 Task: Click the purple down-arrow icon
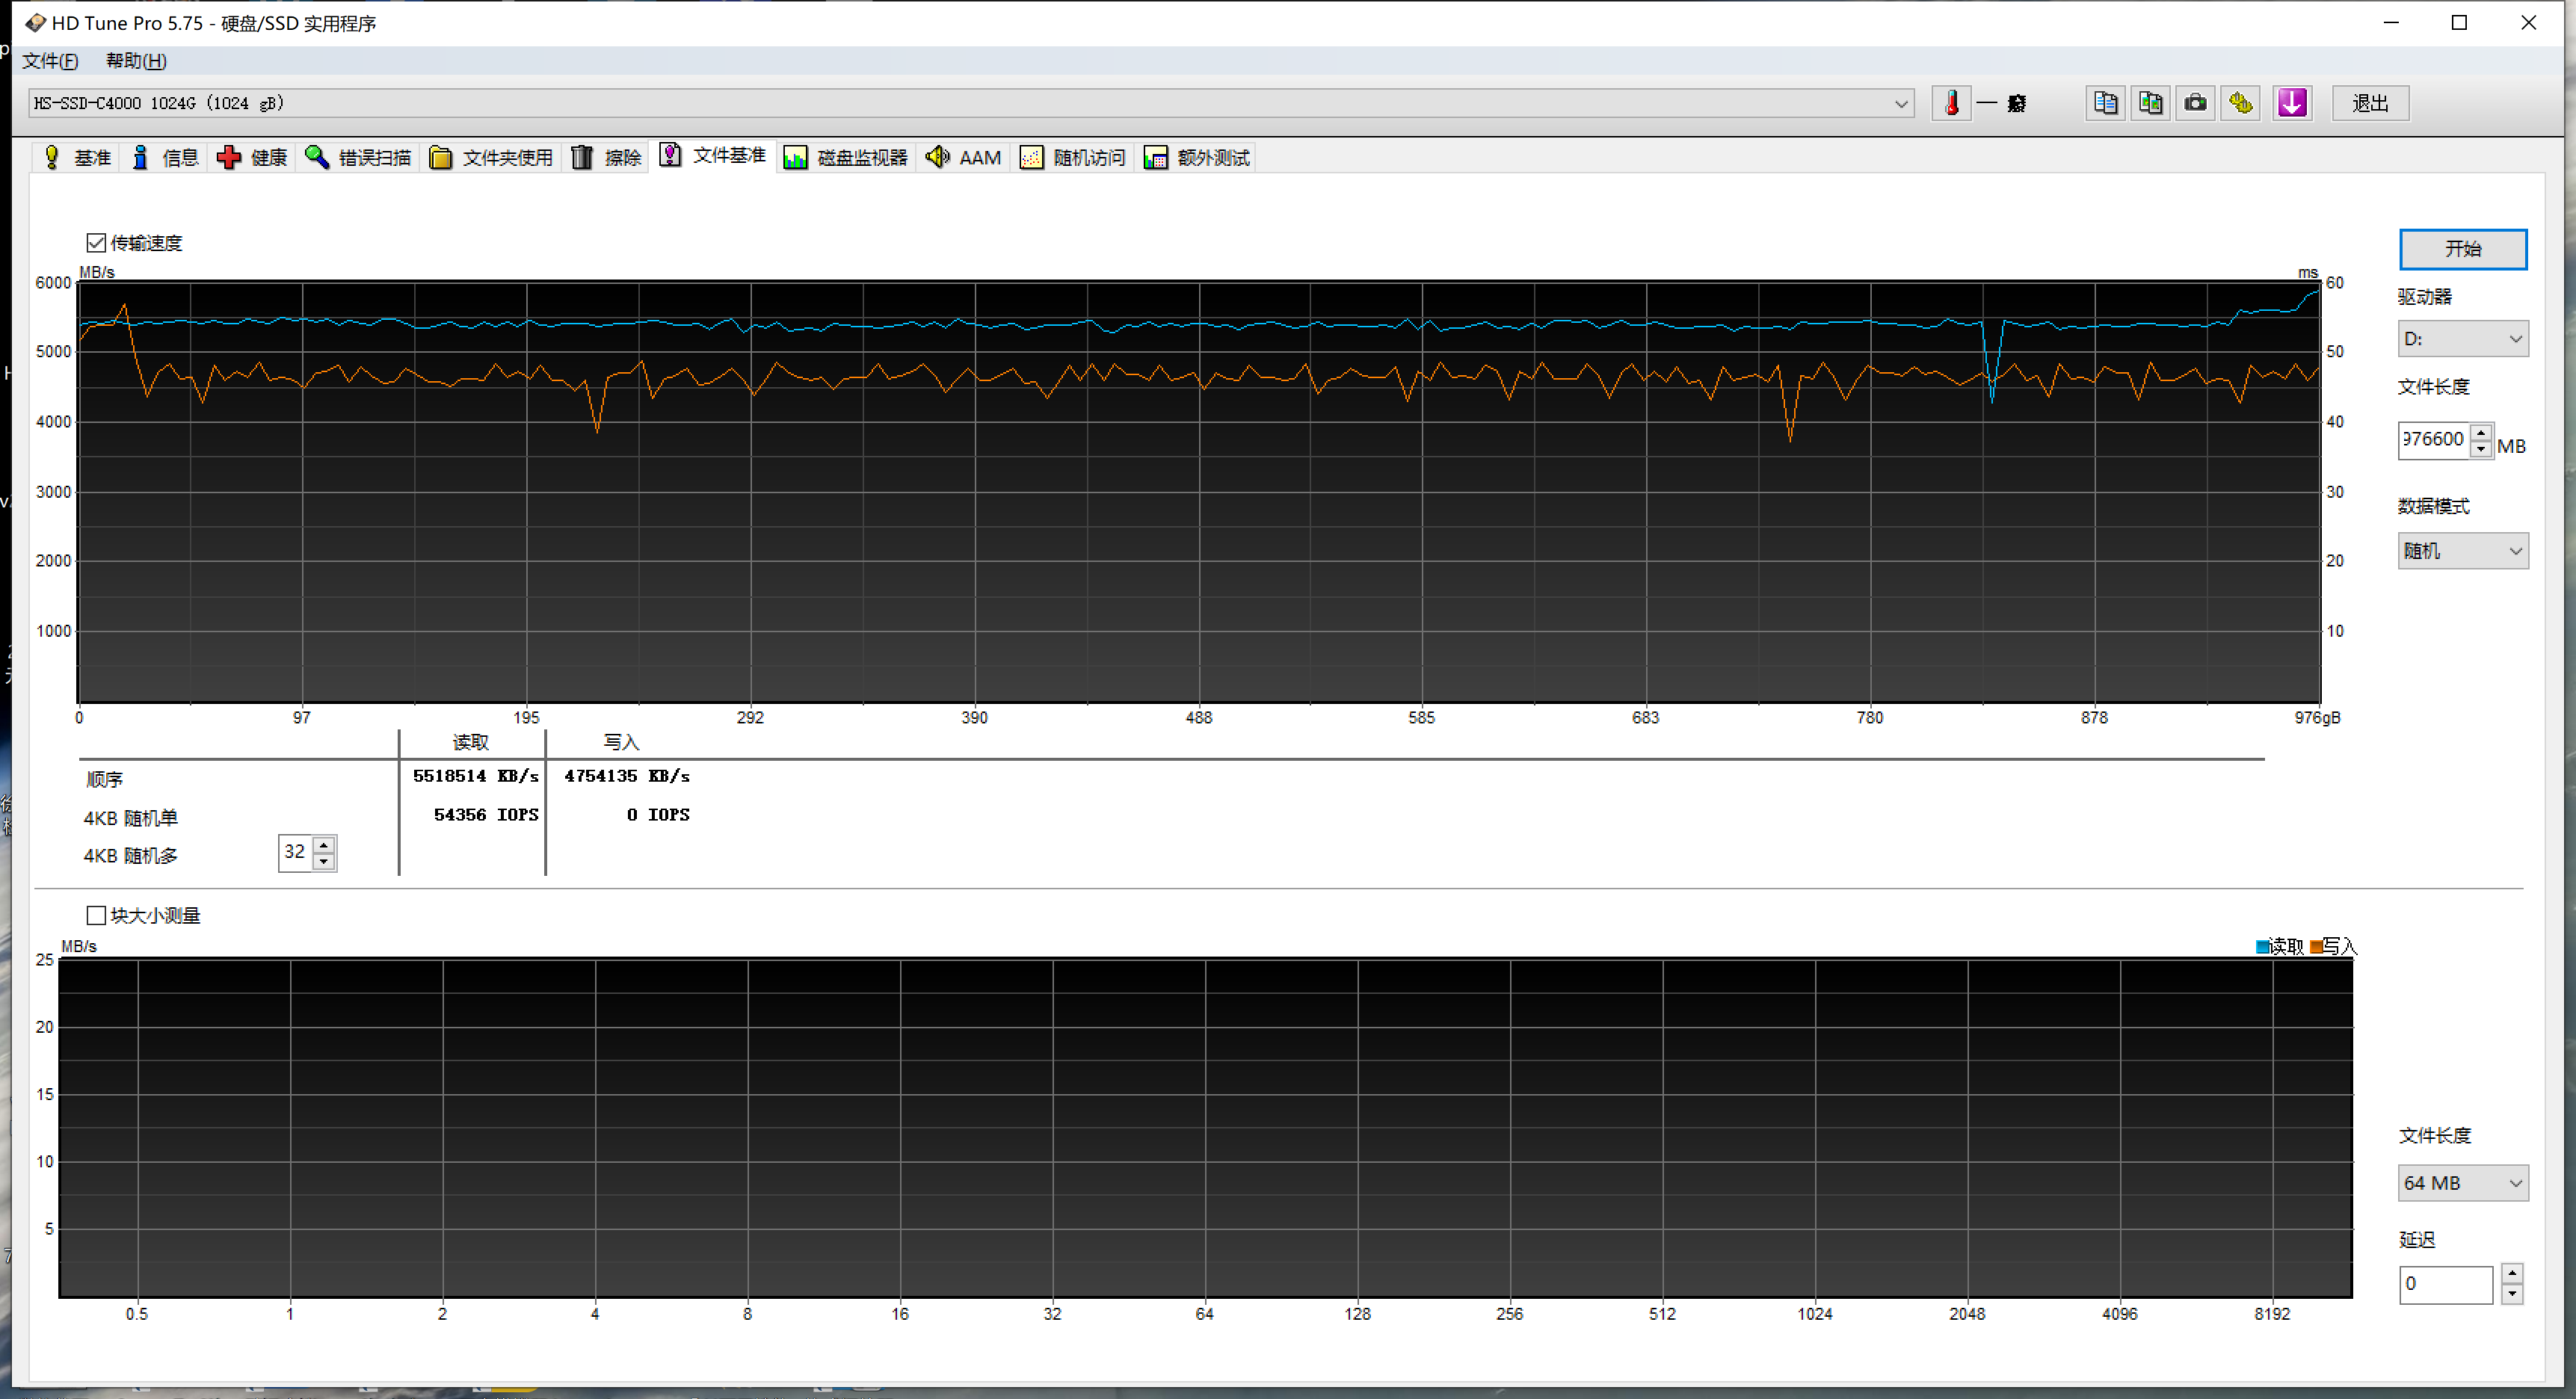coord(2292,103)
